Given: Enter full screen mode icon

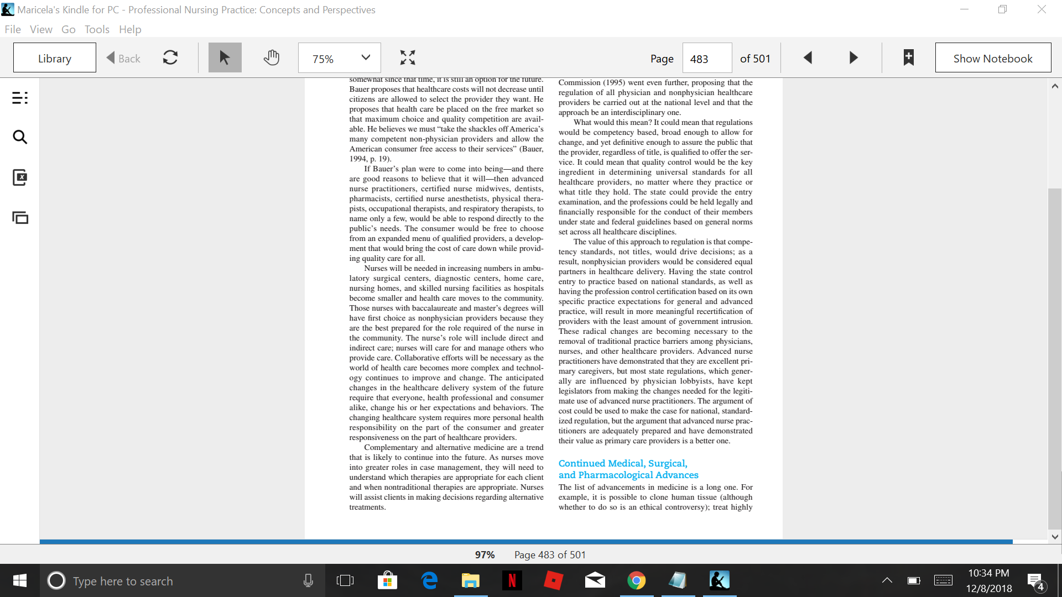Looking at the screenshot, I should [408, 57].
